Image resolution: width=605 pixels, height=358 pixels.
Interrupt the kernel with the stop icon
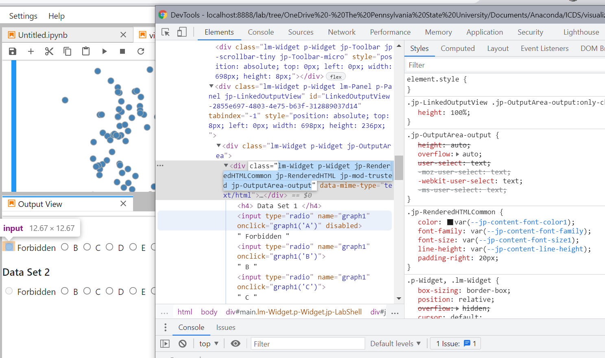tap(122, 51)
